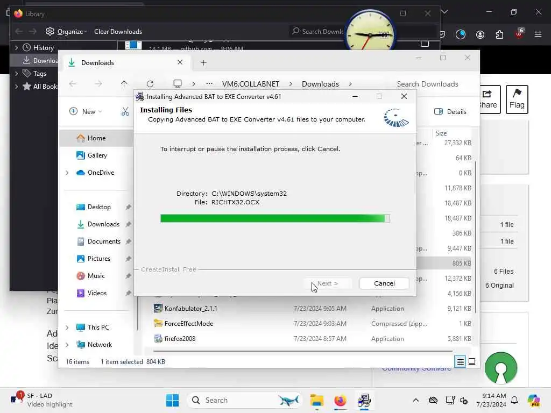
Task: Click the Flag button on webpage
Action: (517, 99)
